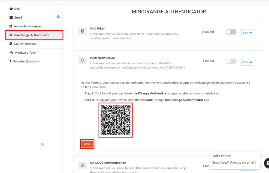Click the orange Save button
This screenshot has width=269, height=173.
click(87, 144)
